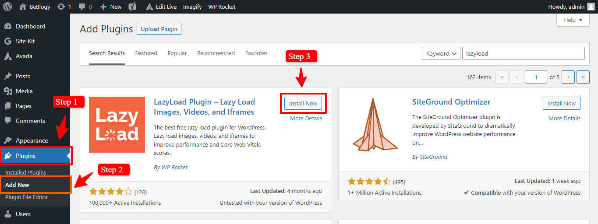Click the Appearance paintbrush icon
The height and width of the screenshot is (224, 598).
click(8, 140)
